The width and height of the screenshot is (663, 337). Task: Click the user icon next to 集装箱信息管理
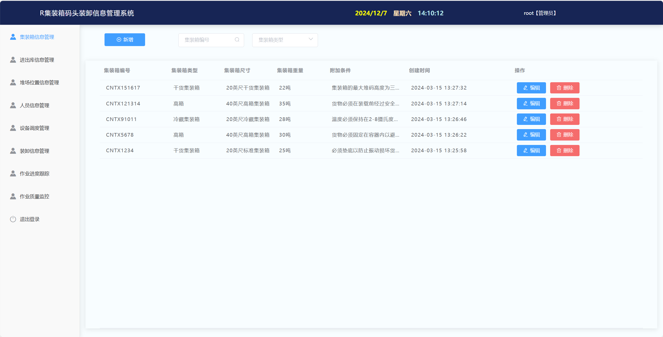click(13, 37)
